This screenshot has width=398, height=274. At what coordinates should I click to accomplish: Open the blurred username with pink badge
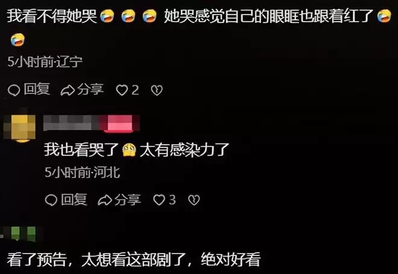coord(92,123)
